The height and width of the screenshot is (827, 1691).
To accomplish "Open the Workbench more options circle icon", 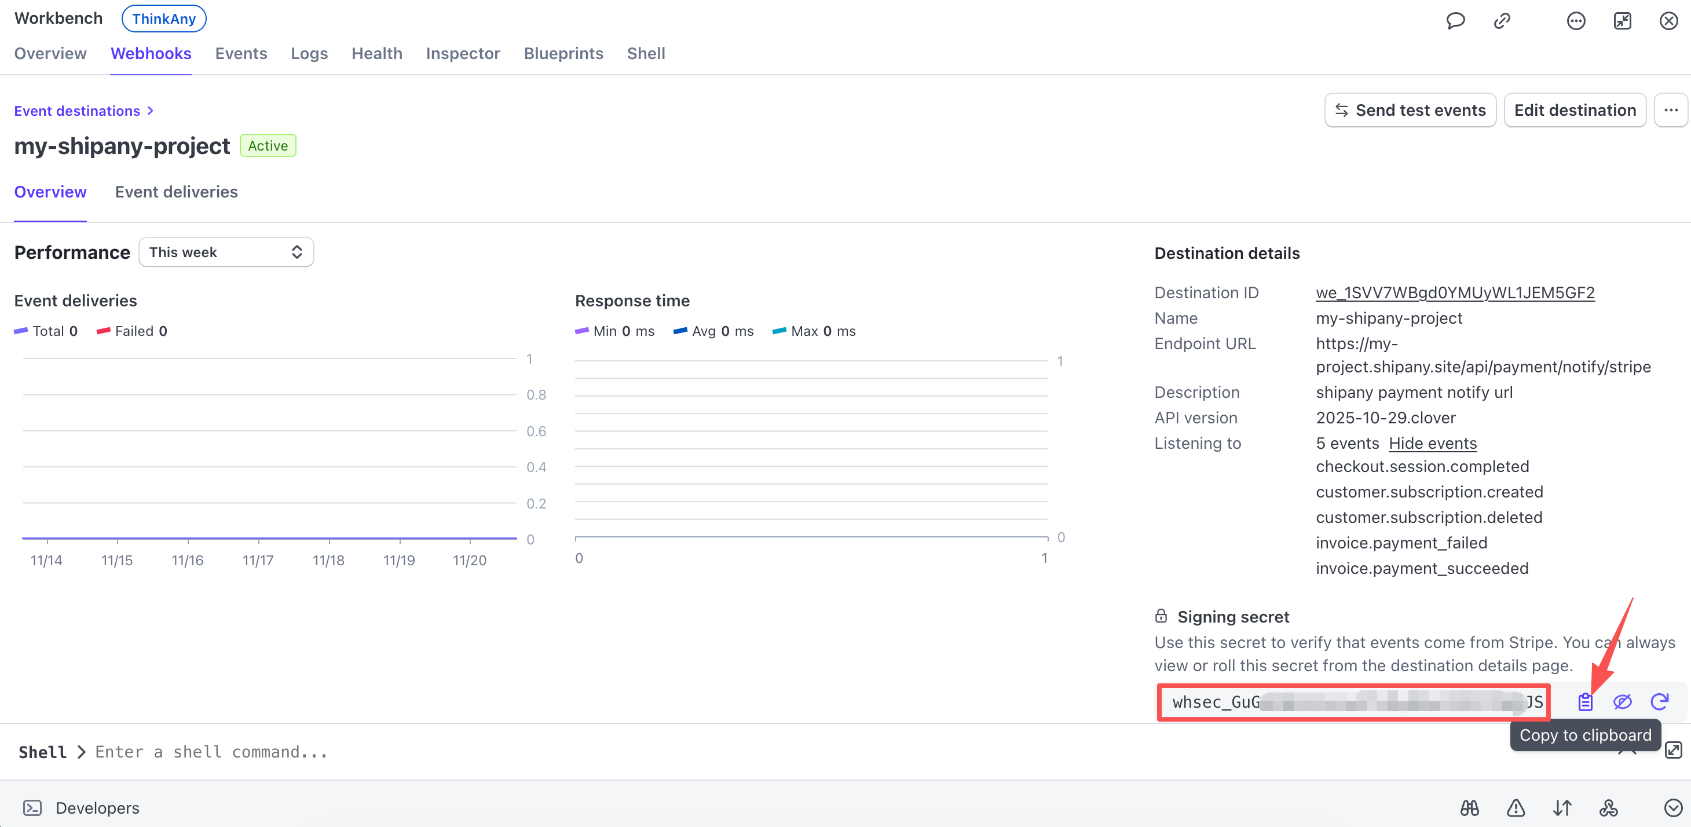I will (1575, 21).
